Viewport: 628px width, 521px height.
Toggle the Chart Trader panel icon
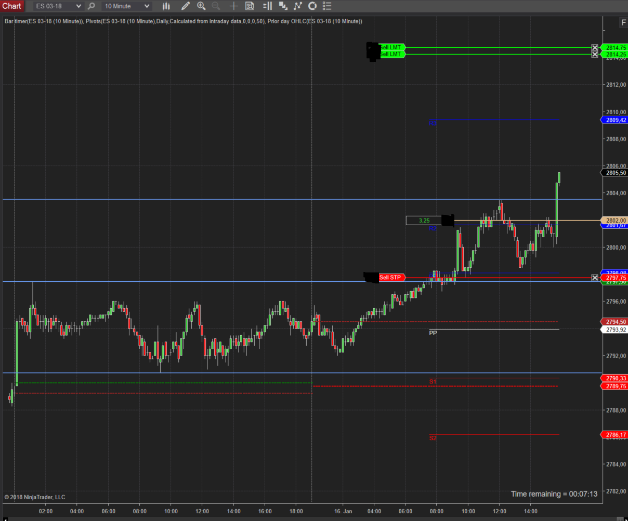(x=267, y=6)
